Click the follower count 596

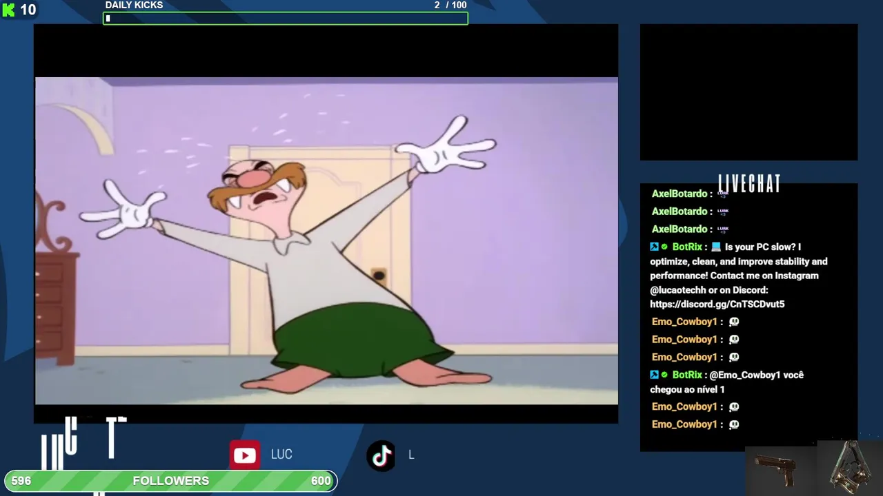coord(21,481)
